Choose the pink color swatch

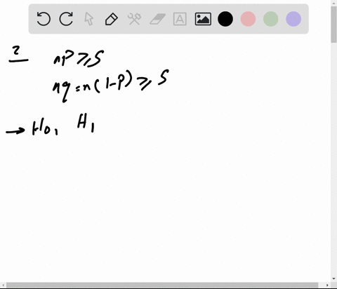(248, 19)
